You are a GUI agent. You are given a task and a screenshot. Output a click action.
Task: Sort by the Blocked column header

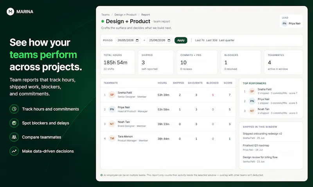[212, 83]
